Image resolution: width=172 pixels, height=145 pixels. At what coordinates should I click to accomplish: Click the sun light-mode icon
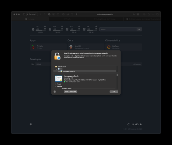(x=133, y=124)
